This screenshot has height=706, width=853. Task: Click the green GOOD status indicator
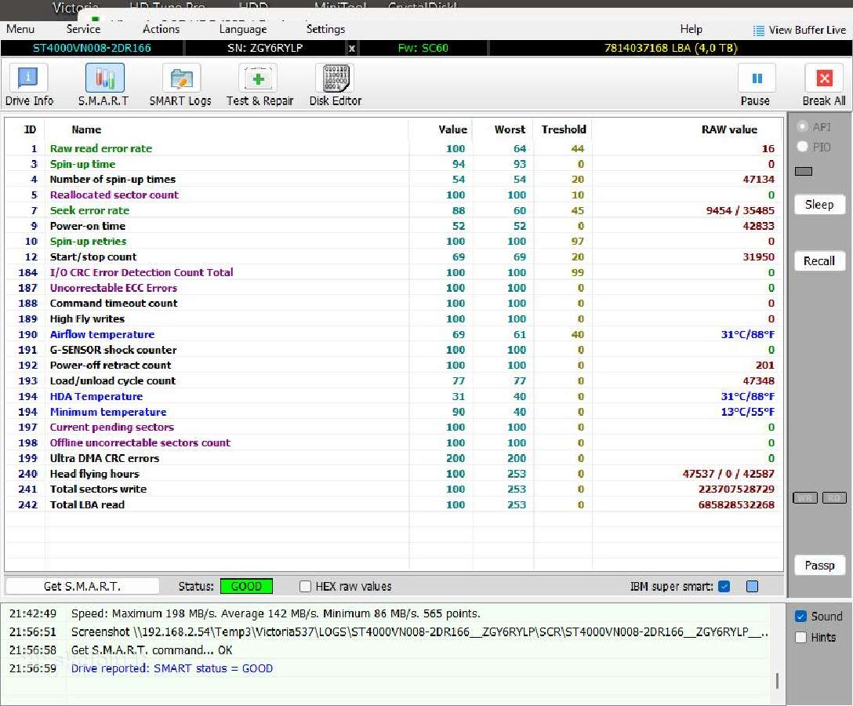[246, 586]
